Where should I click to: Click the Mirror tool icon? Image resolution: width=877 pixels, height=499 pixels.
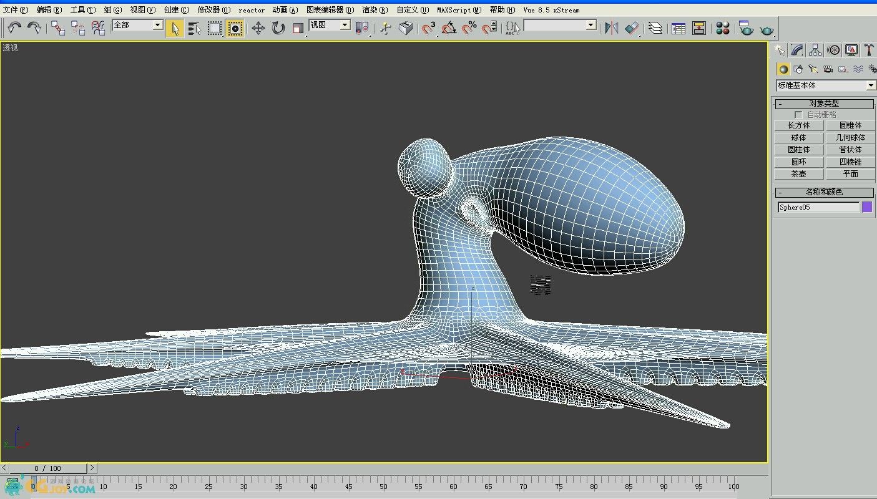(612, 28)
